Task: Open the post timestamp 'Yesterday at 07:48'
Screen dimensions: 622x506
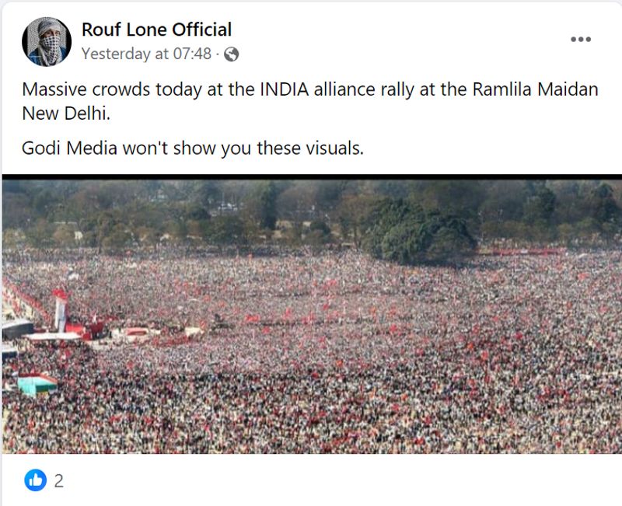Action: pyautogui.click(x=146, y=54)
